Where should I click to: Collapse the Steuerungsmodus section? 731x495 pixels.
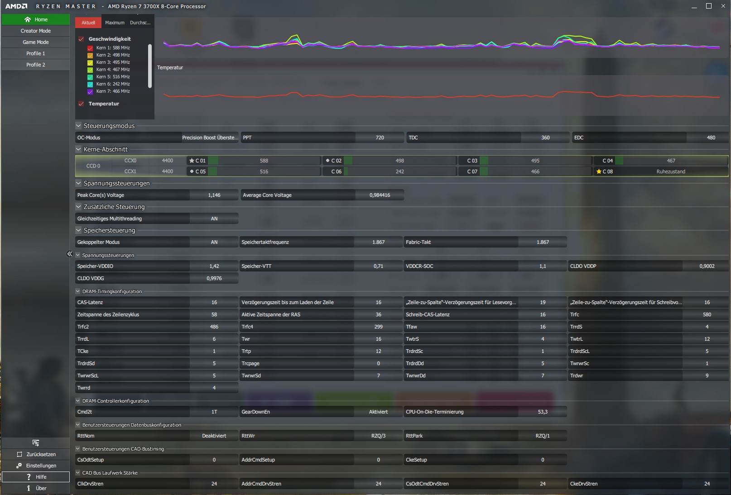[78, 126]
